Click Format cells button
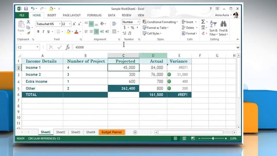277x156 pixels. (x=190, y=33)
